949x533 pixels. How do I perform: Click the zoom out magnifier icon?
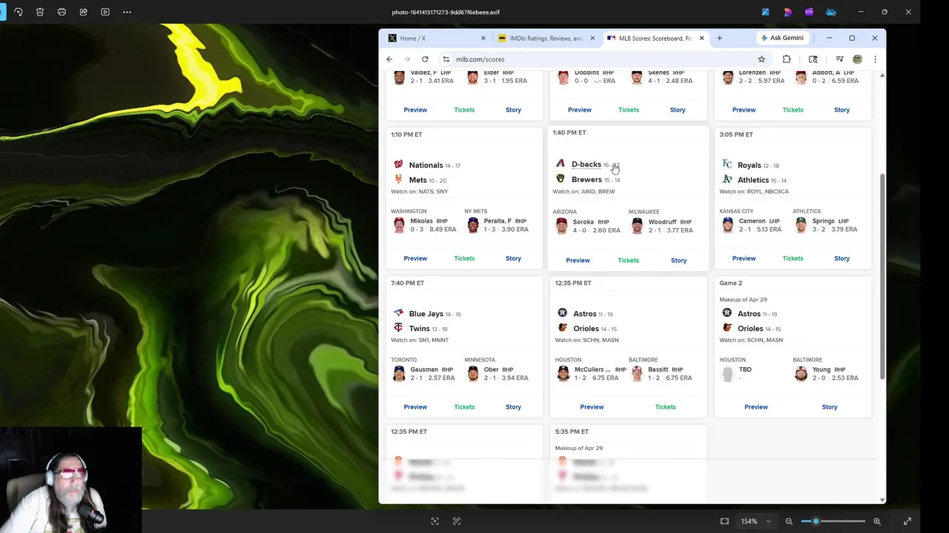(789, 521)
